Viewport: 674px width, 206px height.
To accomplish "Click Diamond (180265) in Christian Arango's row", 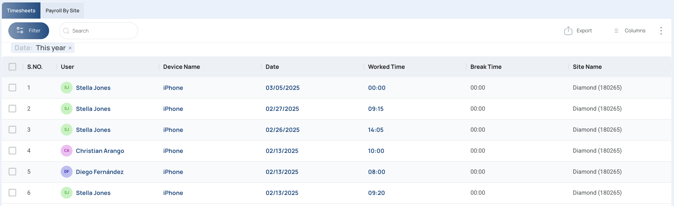I will pyautogui.click(x=597, y=151).
